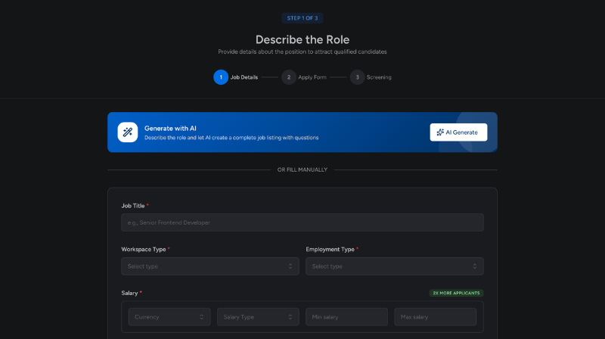Click the 2X MORE APPLICANTS badge
Screen dimensions: 605x339
click(x=456, y=293)
